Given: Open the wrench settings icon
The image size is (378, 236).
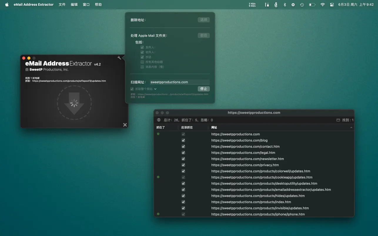Looking at the screenshot, I should 119,58.
